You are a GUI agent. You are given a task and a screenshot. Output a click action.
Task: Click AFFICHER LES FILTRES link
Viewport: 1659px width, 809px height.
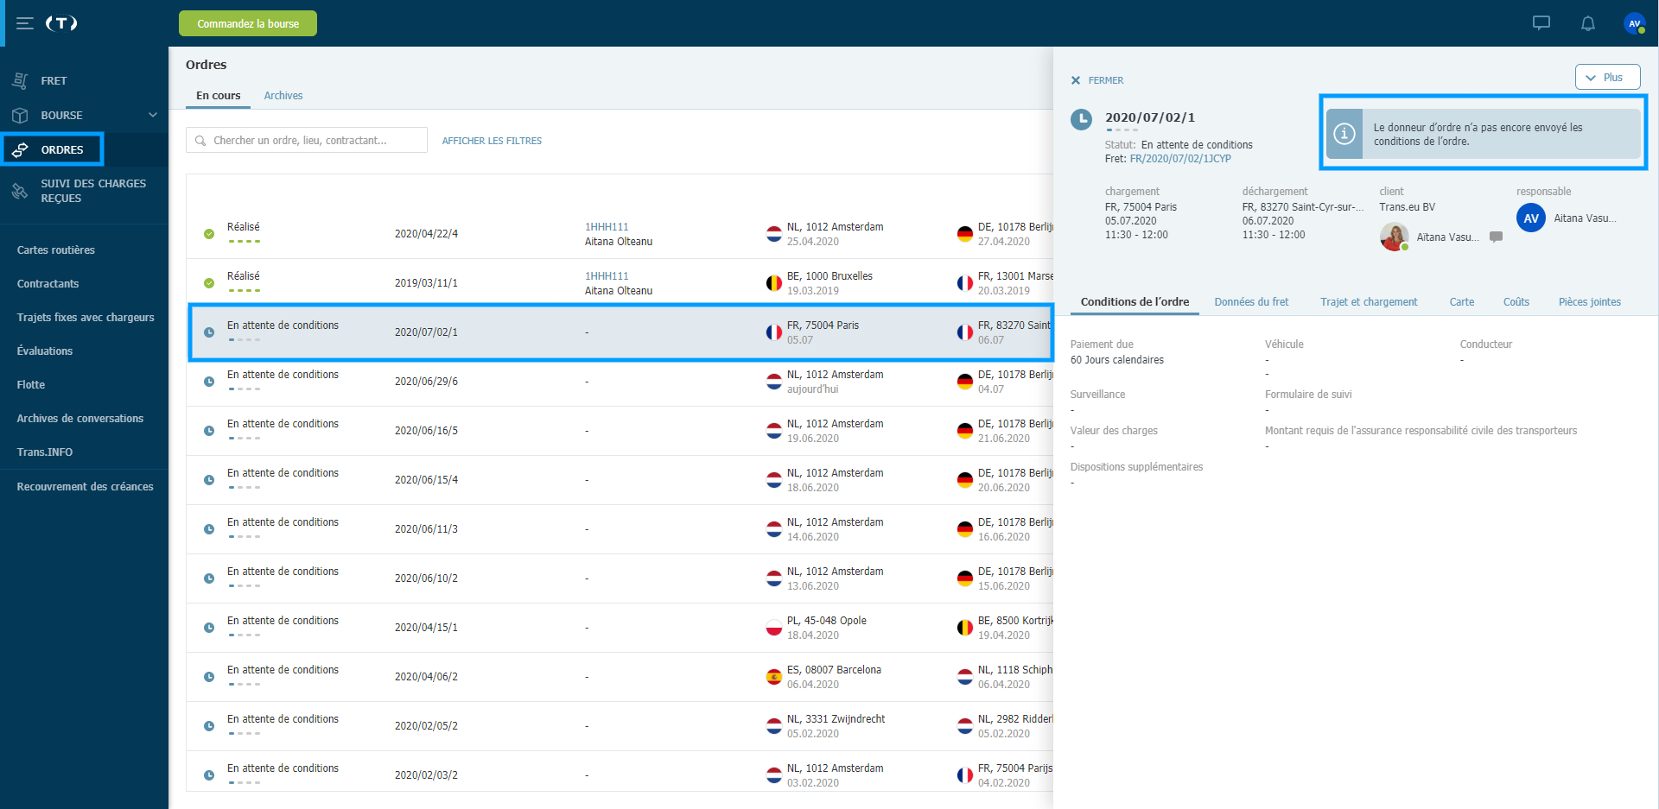(492, 141)
